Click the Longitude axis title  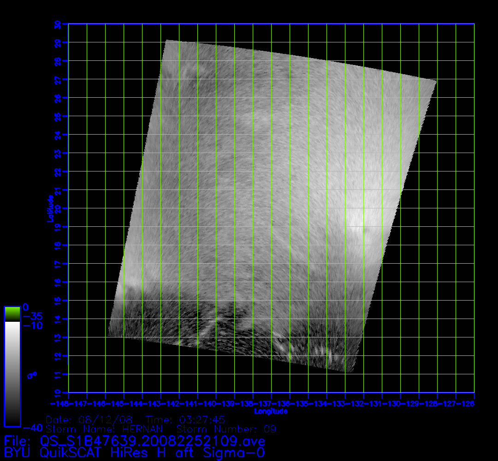tap(271, 411)
